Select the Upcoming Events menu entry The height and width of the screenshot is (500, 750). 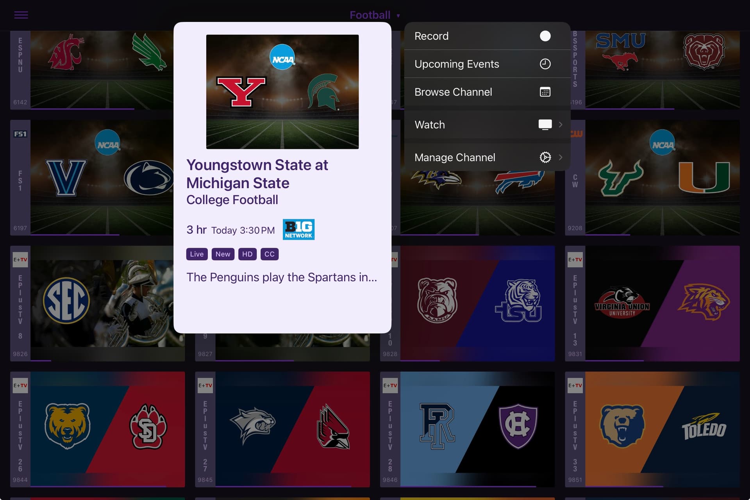(487, 64)
